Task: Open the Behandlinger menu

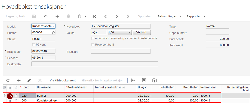Action: point(169,16)
